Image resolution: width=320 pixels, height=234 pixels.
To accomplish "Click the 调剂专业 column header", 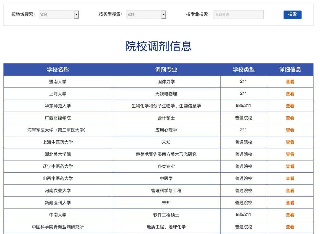I will pos(166,70).
